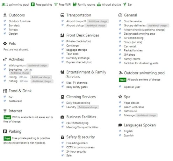173x161 pixels.
Task: Click the padlock icon beside Safety & security
Action: tap(63, 137)
